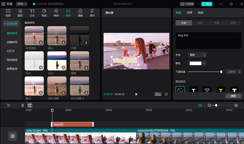Viewport: 244px width, 144px height.
Task: Click the split clip tool in timeline toolbar
Action: click(x=22, y=105)
